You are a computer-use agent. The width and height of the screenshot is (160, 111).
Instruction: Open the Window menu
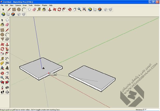[x=37, y=5]
